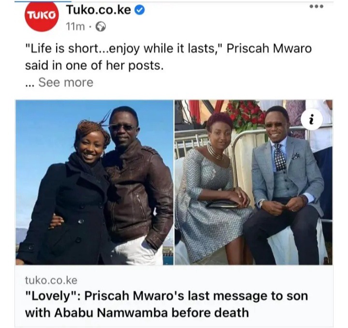Image resolution: width=348 pixels, height=328 pixels.
Task: Tap the info icon on the image
Action: (312, 120)
